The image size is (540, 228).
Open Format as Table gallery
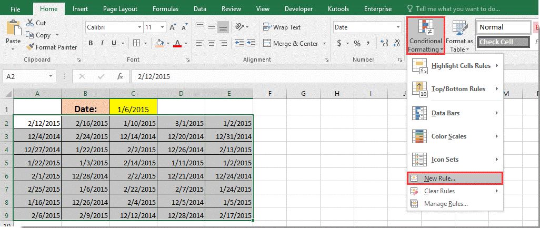459,36
